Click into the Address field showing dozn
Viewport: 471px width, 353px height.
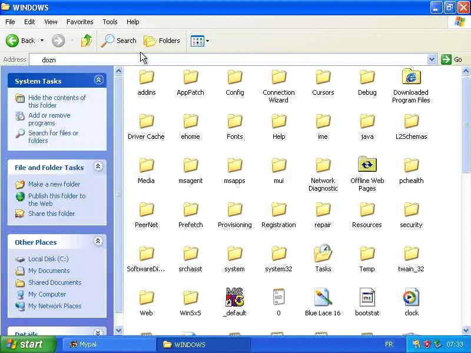pyautogui.click(x=228, y=60)
